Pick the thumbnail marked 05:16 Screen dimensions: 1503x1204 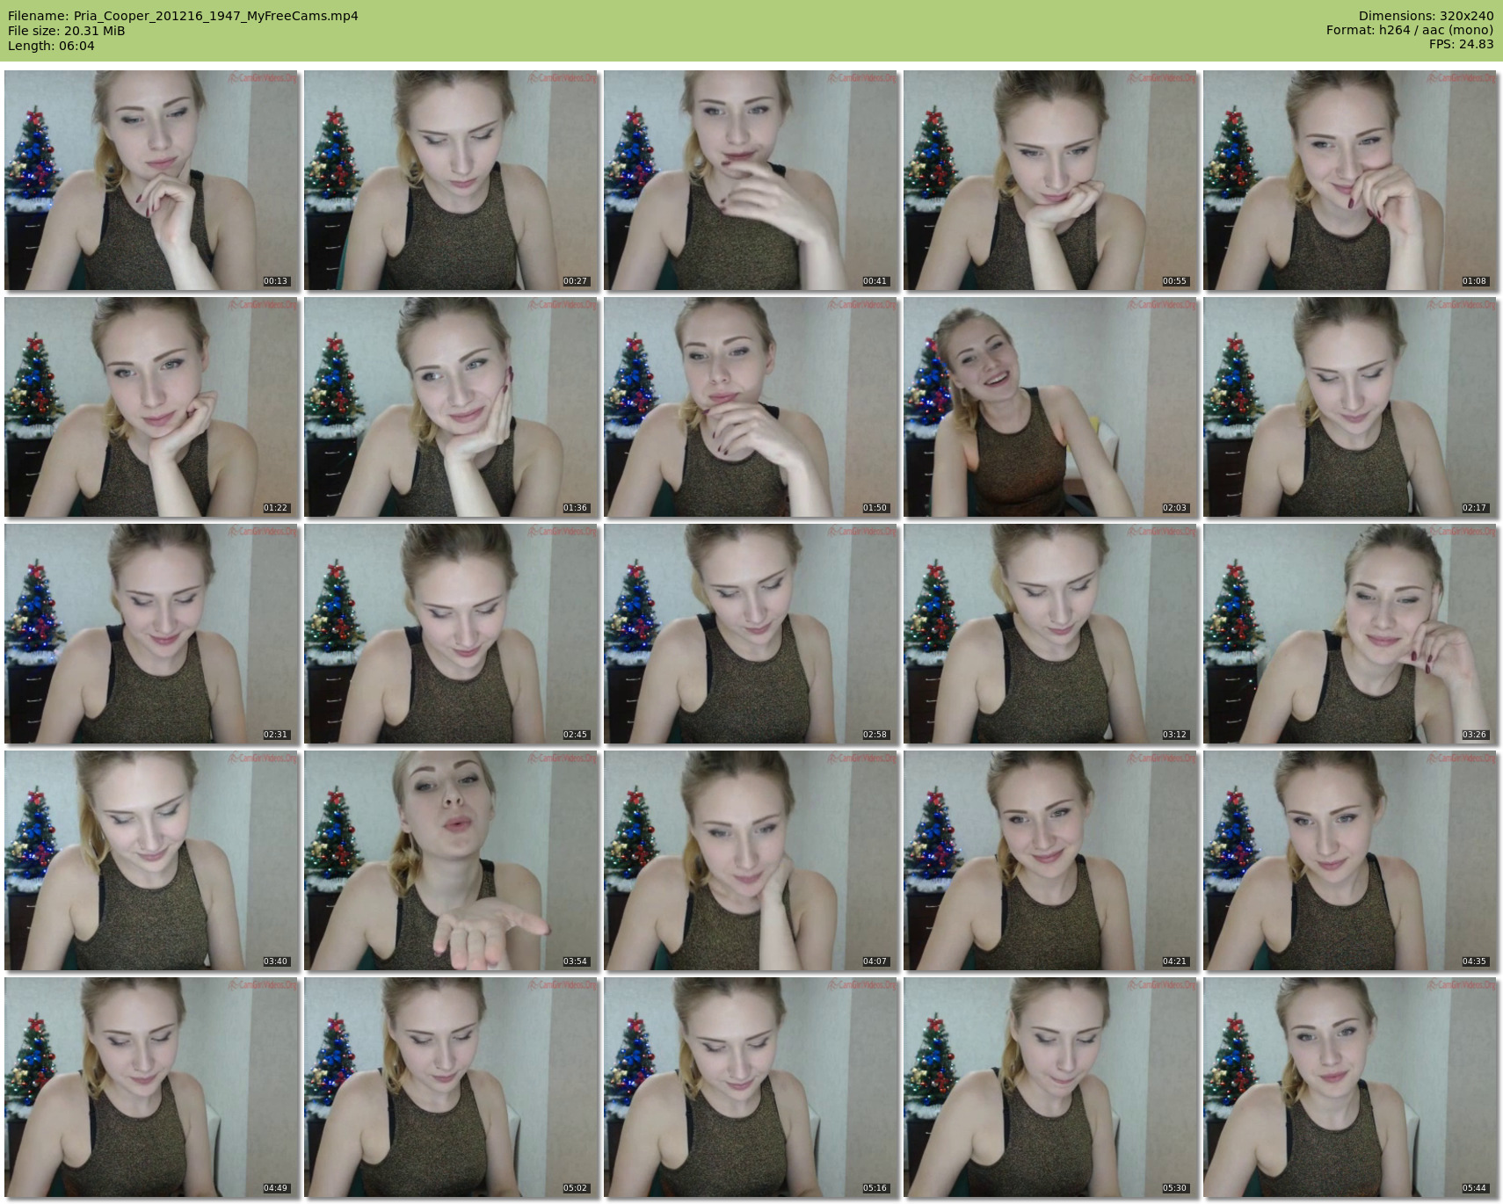pos(751,1087)
